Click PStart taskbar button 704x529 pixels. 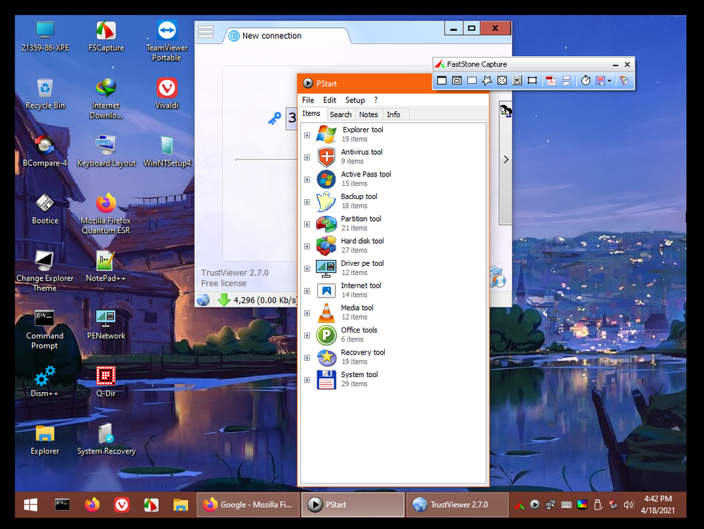(353, 505)
